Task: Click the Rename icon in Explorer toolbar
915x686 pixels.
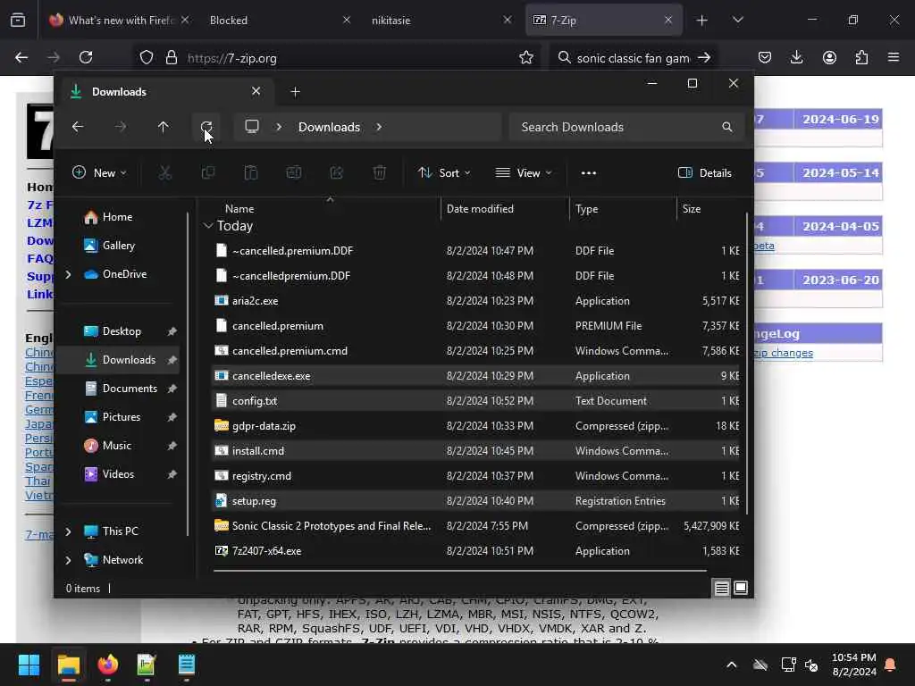Action: [293, 172]
